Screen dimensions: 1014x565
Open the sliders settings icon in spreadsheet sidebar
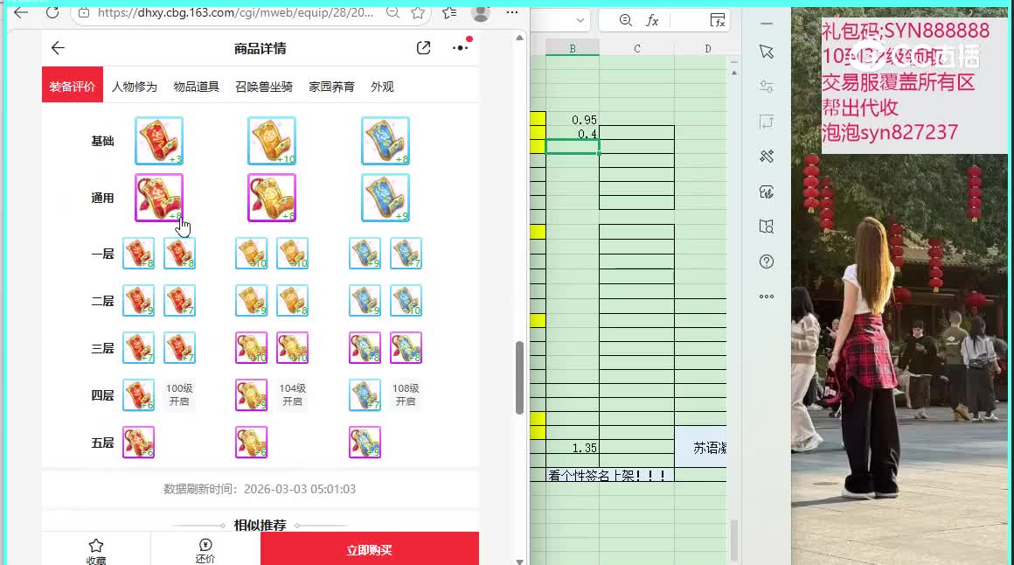767,86
